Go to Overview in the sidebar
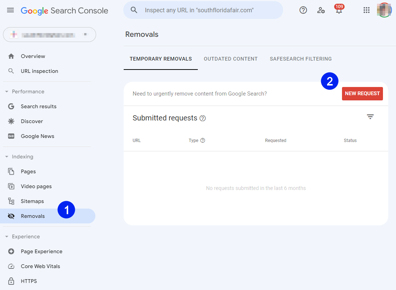 pos(33,56)
